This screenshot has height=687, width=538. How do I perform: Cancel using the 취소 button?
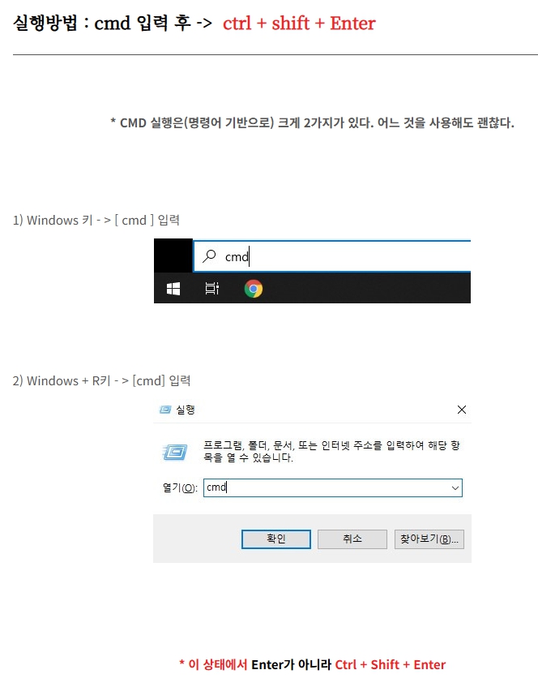352,539
